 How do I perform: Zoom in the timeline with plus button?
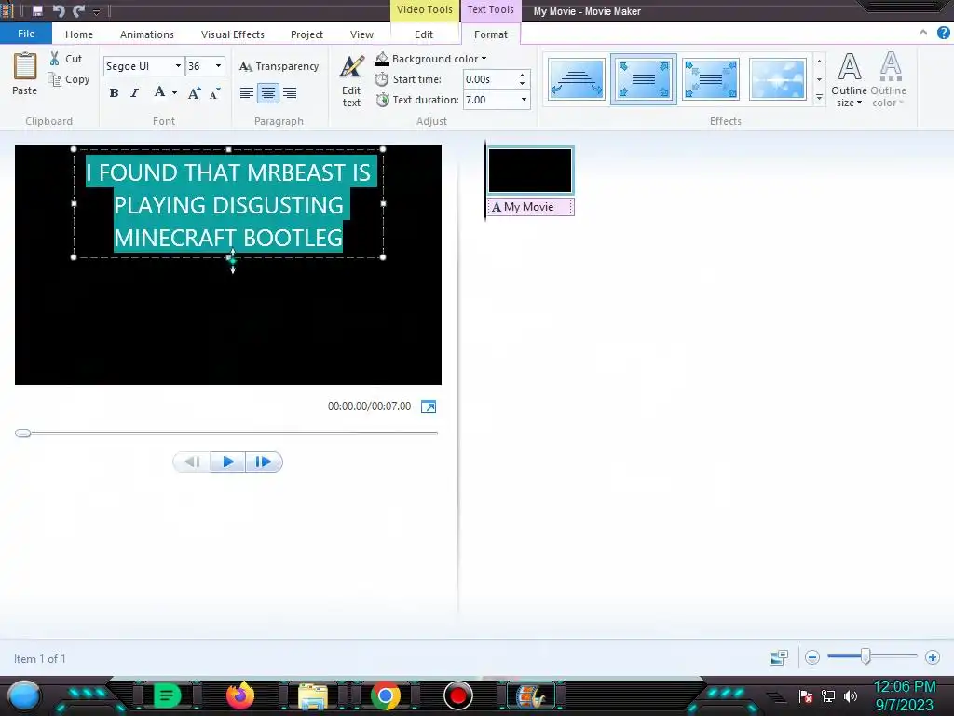[x=932, y=657]
